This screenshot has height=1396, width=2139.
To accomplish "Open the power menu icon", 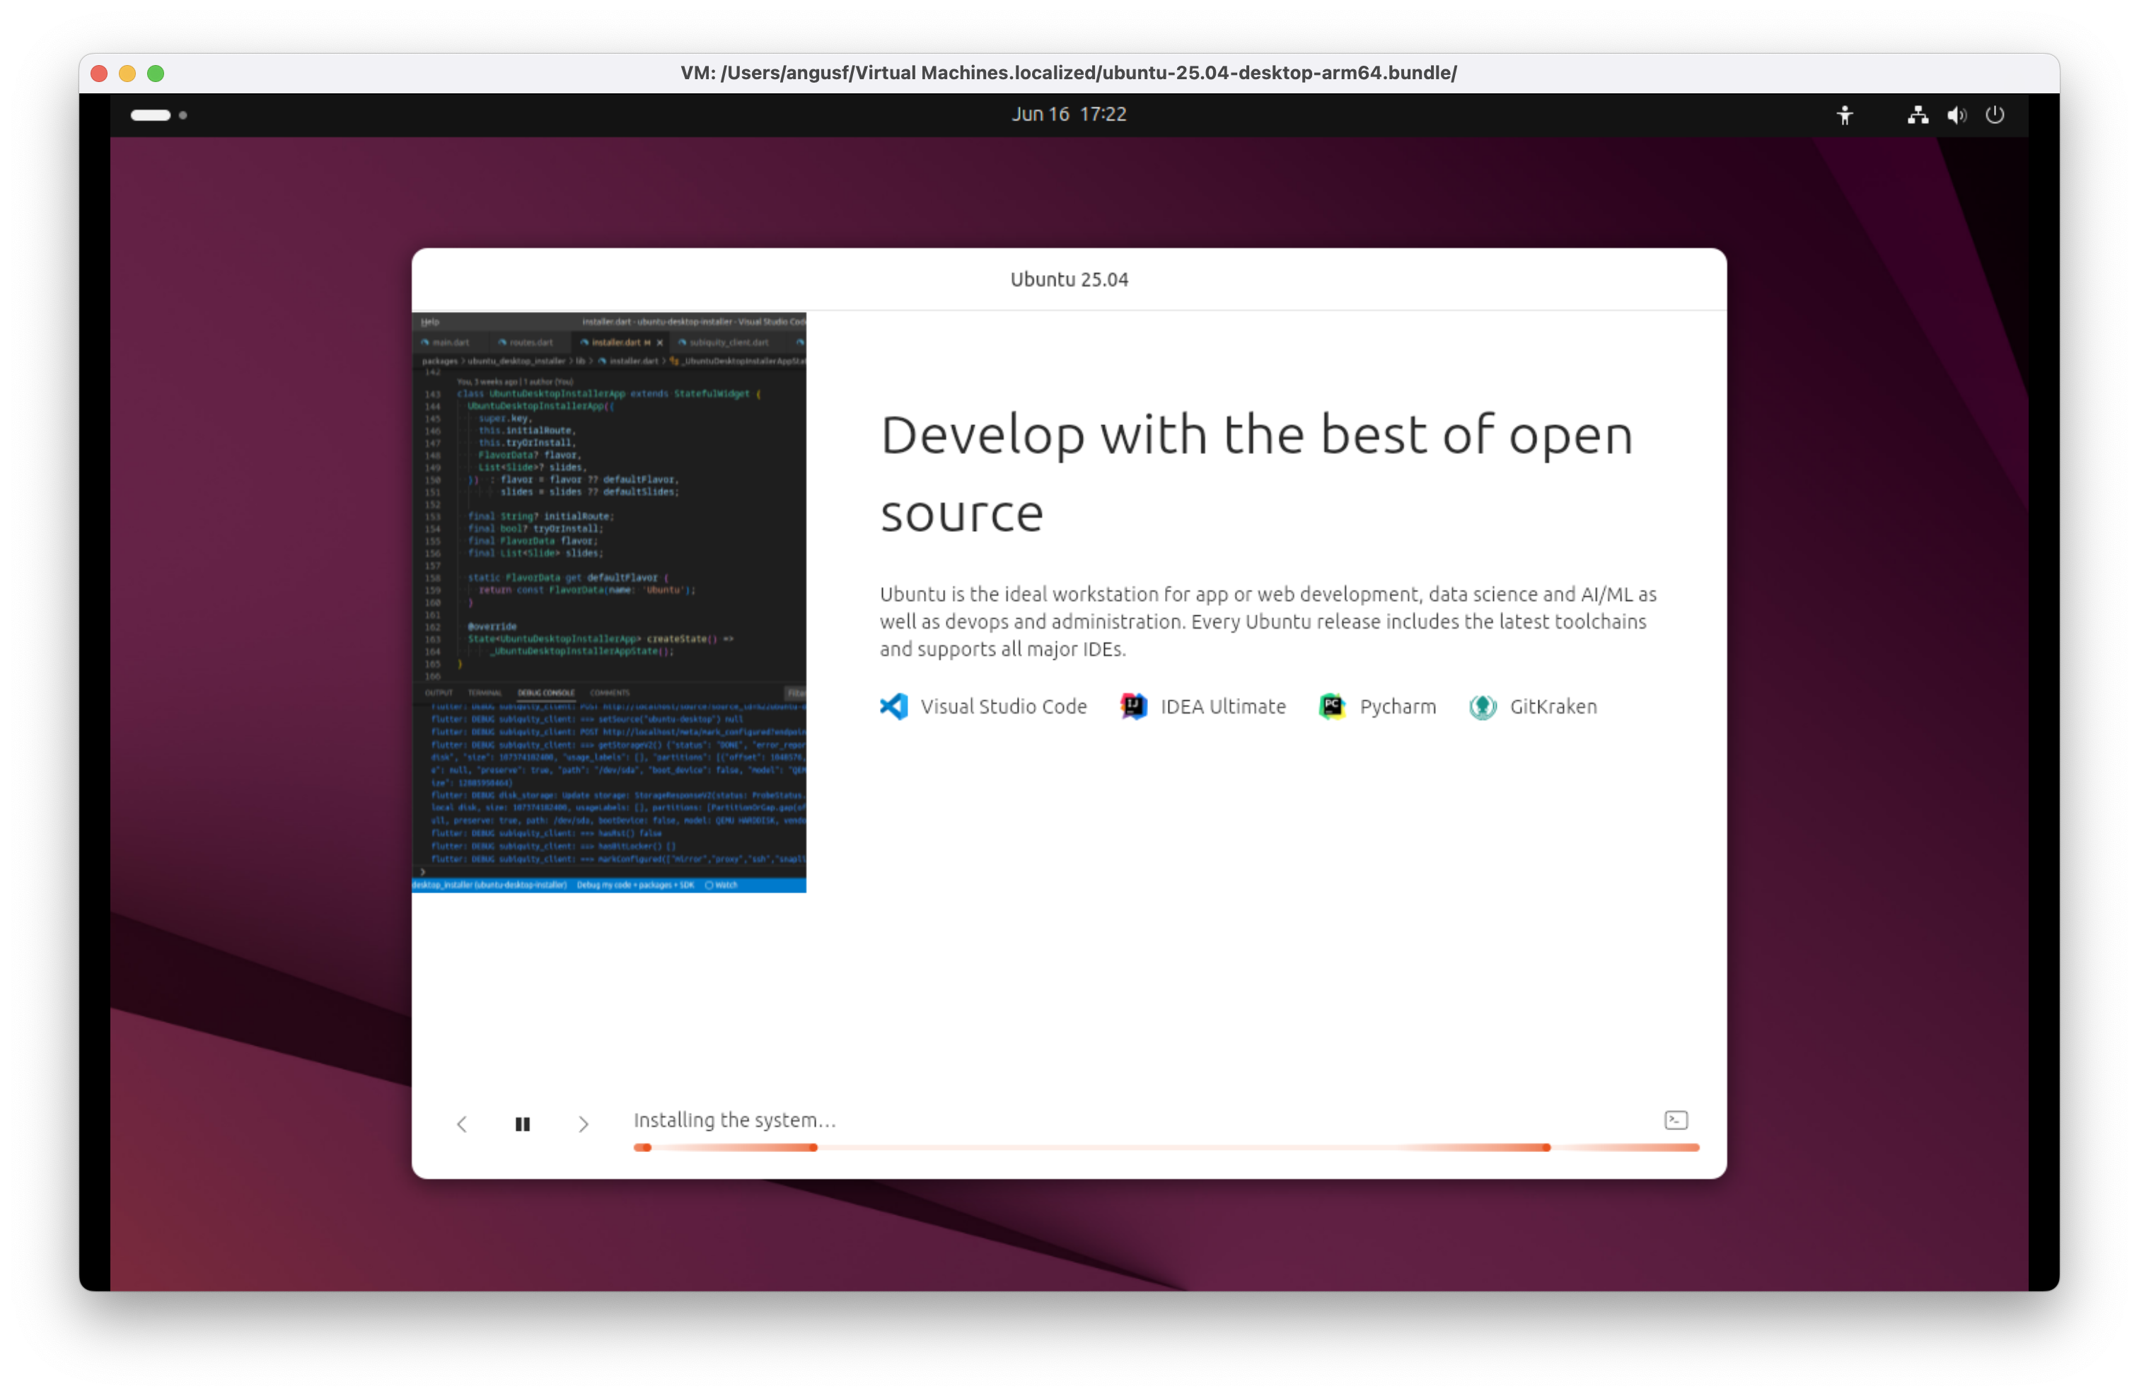I will [x=1995, y=115].
